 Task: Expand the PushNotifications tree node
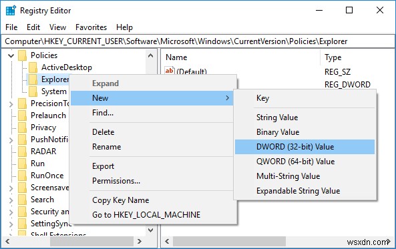(11, 140)
